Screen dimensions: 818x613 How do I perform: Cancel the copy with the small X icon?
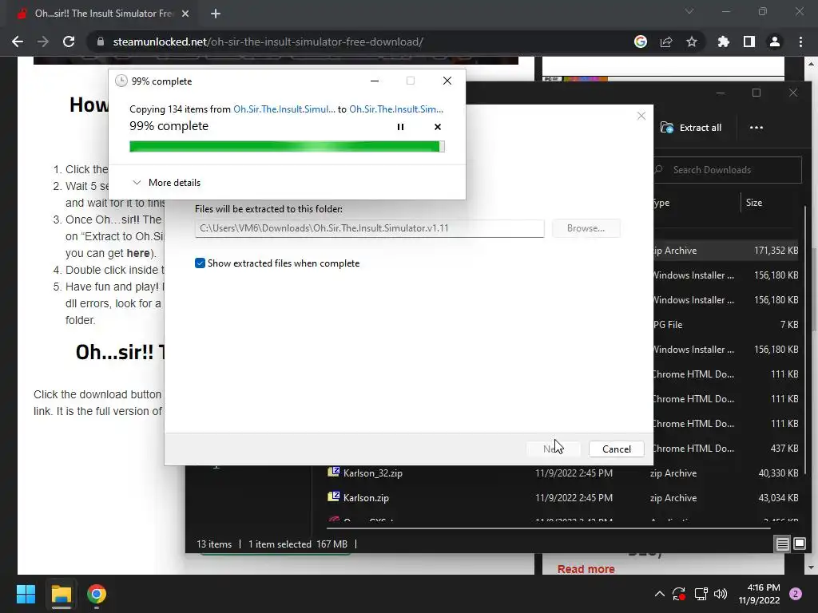[x=438, y=127]
